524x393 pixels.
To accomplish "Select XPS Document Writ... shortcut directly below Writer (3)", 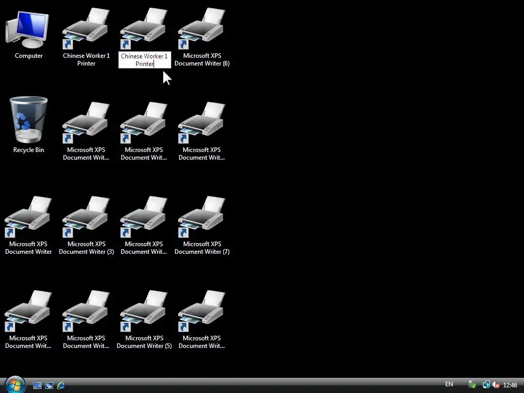I will tap(86, 320).
